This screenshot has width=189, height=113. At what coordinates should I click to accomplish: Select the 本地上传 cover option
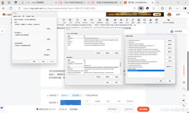tap(130, 101)
